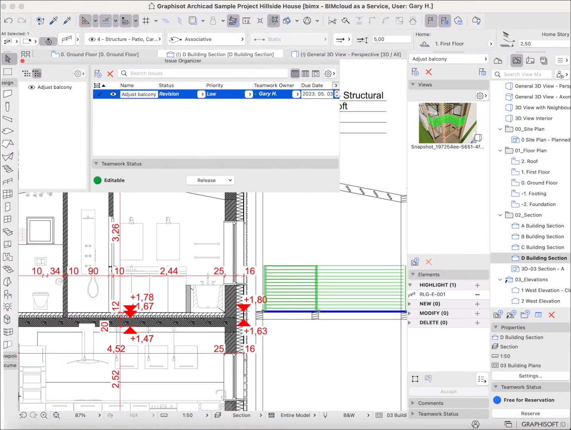Expand the NEW (0) elements group
Image resolution: width=571 pixels, height=430 pixels.
point(410,304)
